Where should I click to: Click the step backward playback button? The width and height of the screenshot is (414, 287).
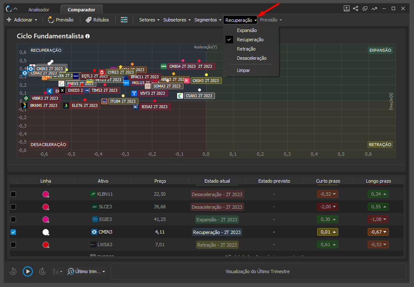tap(13, 271)
